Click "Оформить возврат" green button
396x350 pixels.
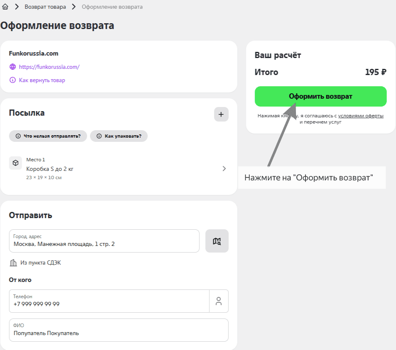pyautogui.click(x=321, y=96)
